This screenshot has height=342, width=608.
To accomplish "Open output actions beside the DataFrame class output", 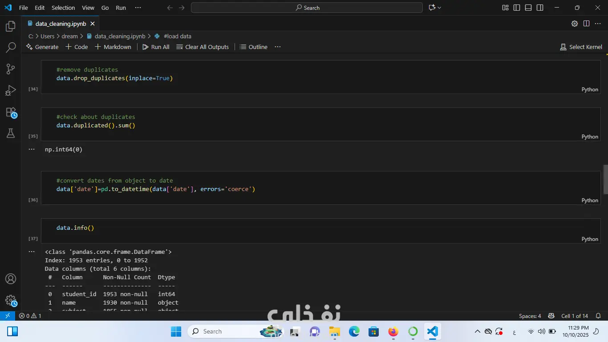I will tap(32, 252).
